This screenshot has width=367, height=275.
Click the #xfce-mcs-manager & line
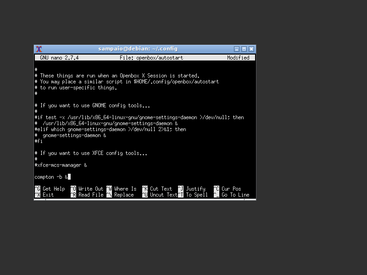[x=60, y=165]
